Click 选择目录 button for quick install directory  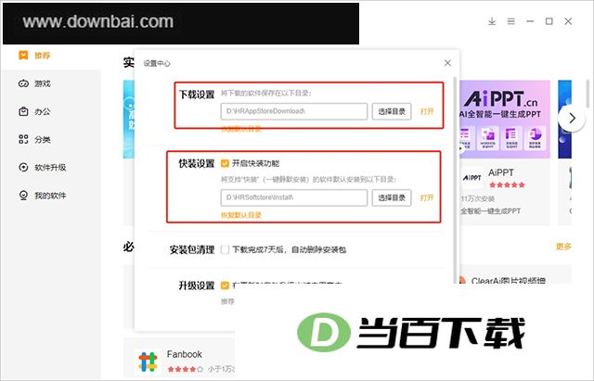392,197
